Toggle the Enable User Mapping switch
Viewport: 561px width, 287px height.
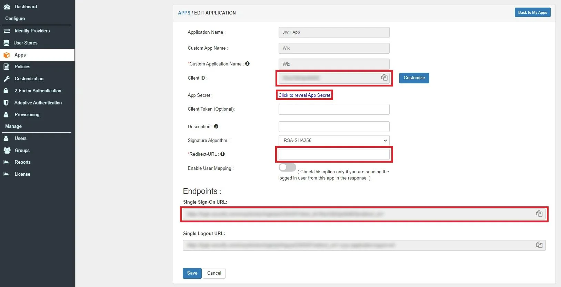287,167
